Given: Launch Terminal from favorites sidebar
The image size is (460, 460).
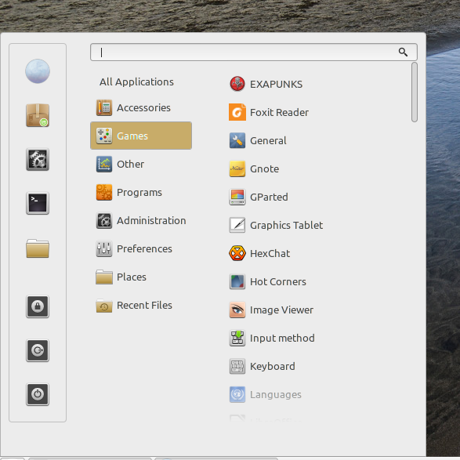Looking at the screenshot, I should [38, 203].
